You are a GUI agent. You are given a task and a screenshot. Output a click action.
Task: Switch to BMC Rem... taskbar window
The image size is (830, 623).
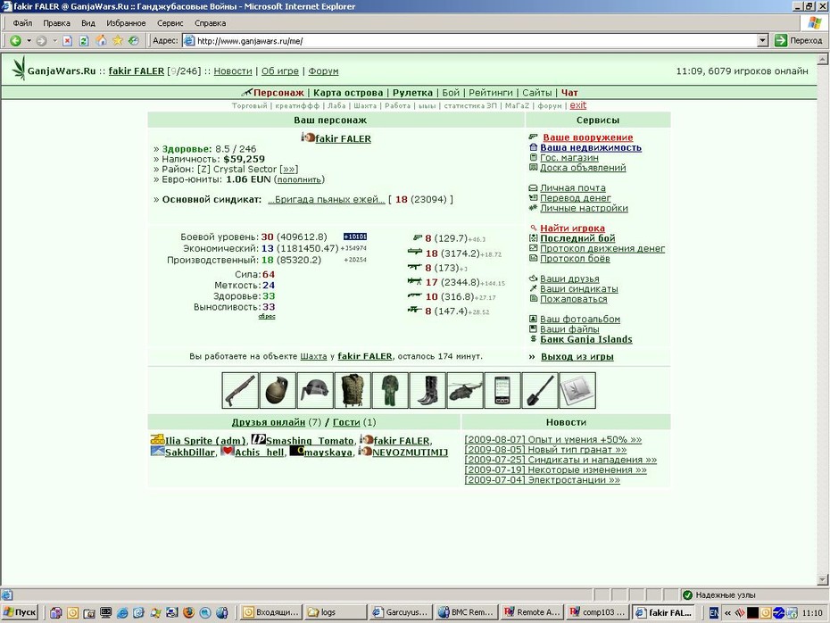pyautogui.click(x=467, y=612)
